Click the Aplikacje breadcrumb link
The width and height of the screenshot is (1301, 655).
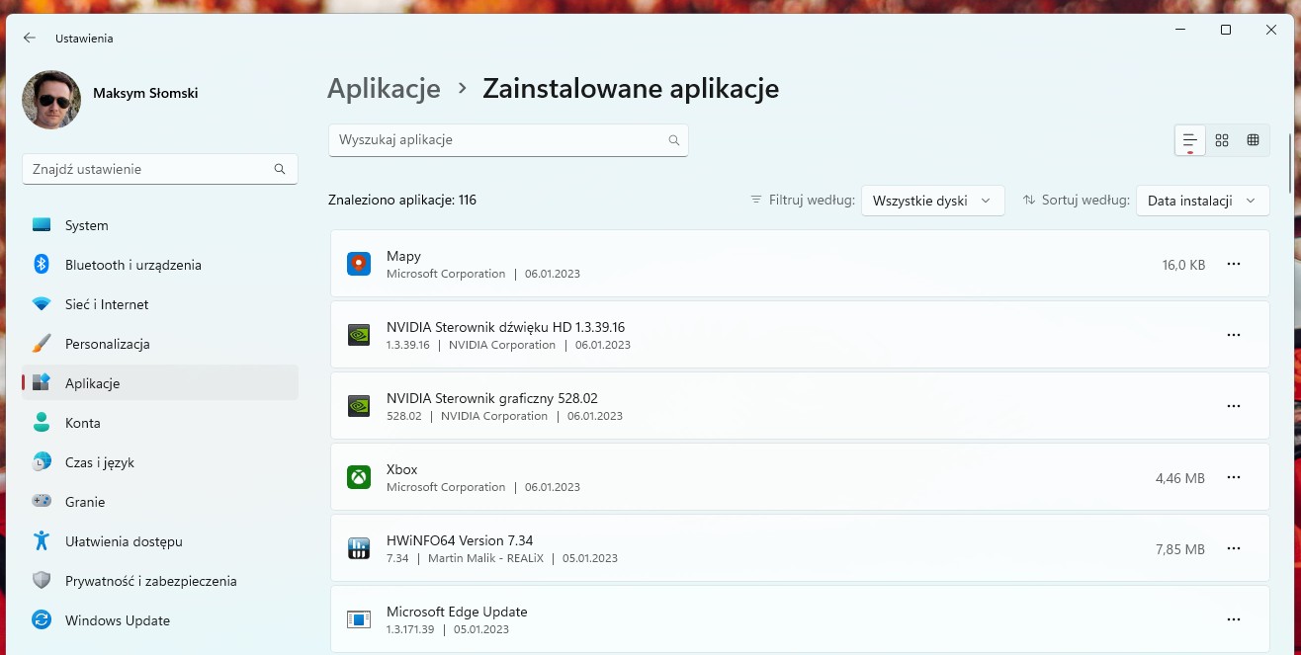384,88
